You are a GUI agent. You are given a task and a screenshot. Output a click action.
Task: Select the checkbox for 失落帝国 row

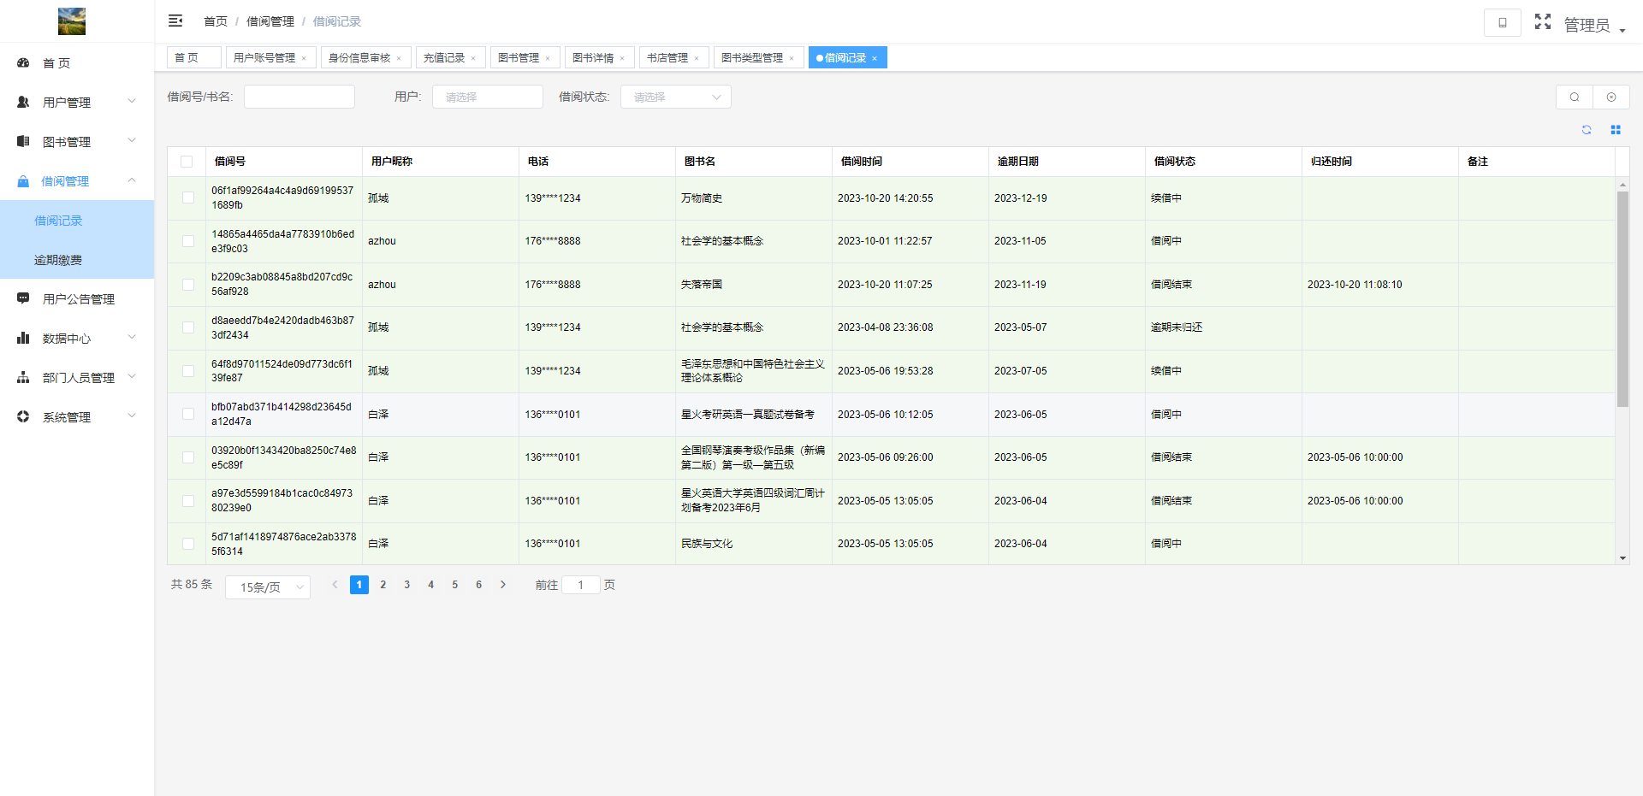pos(188,285)
